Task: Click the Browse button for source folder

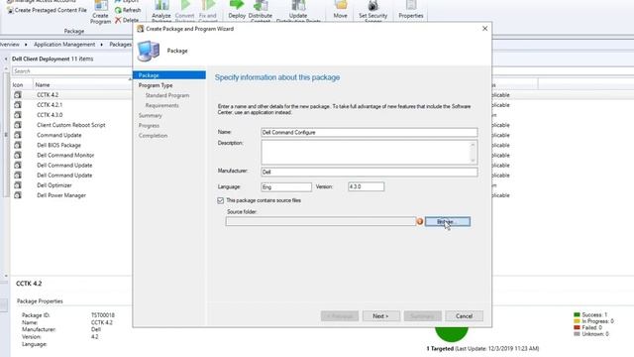Action: [447, 221]
